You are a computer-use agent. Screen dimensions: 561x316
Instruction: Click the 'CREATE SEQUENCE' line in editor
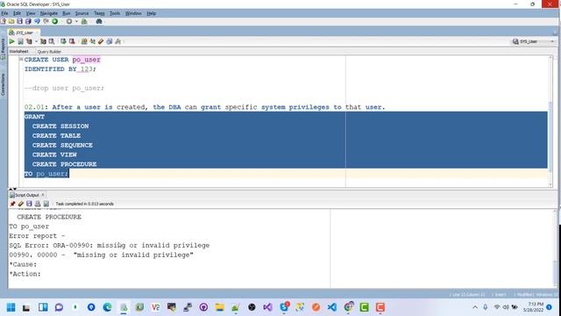tap(62, 145)
